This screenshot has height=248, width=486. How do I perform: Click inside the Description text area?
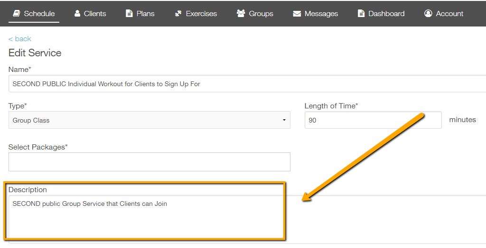(x=247, y=219)
